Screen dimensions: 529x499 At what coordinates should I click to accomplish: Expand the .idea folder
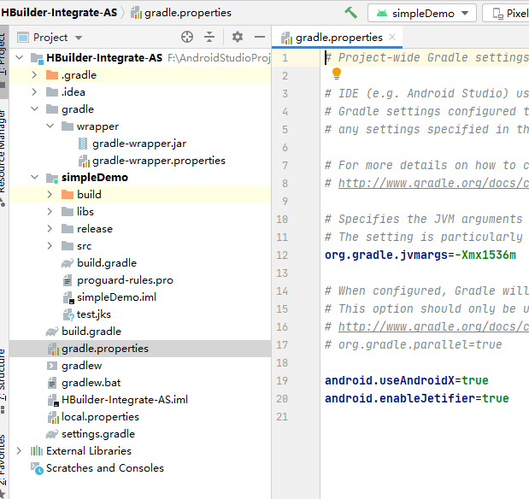[x=34, y=91]
